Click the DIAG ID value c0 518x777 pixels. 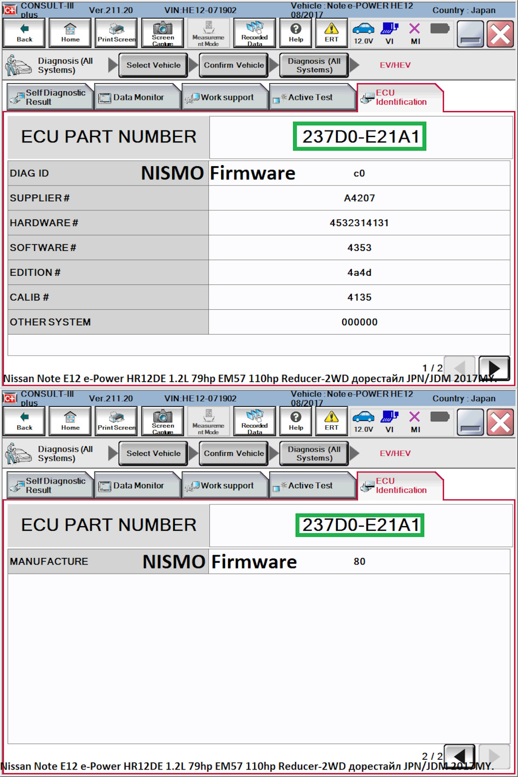359,173
